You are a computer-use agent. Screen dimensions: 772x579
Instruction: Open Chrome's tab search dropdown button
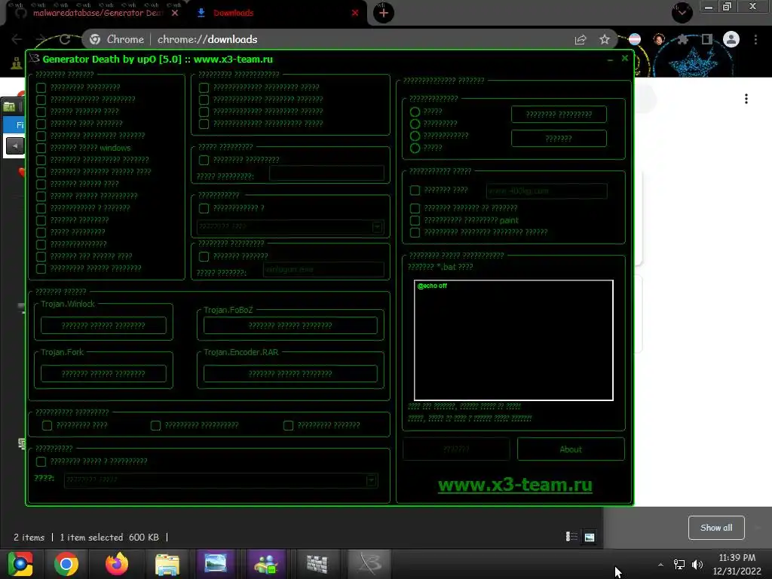point(682,13)
